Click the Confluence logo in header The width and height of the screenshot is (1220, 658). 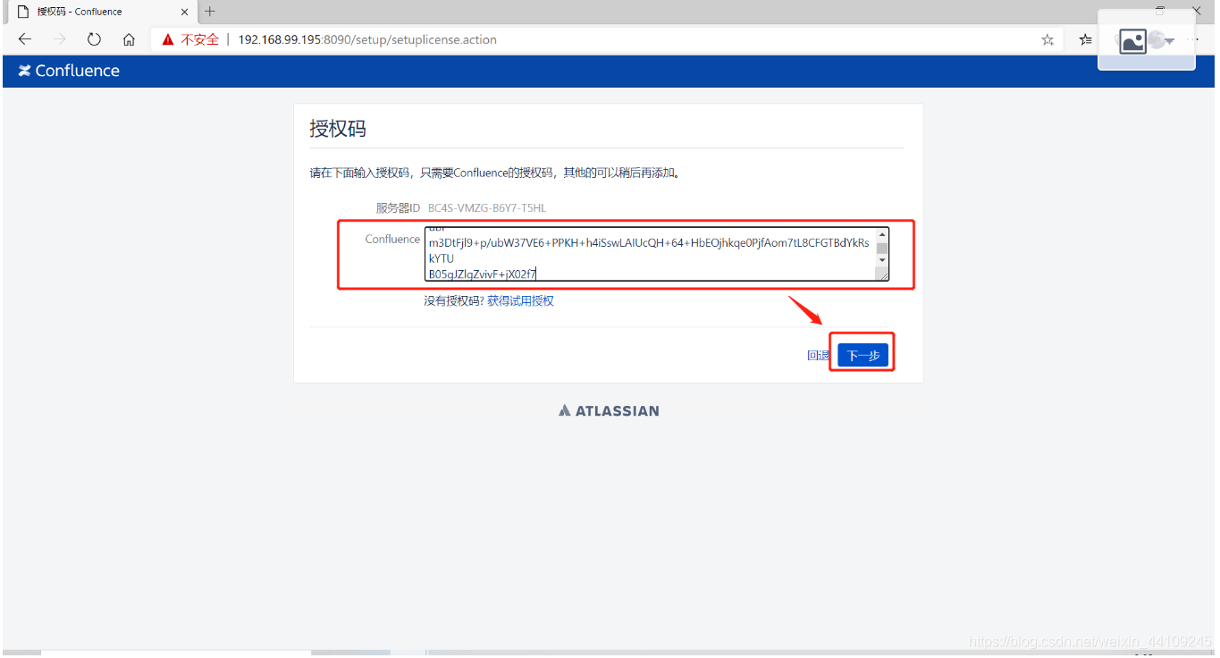tap(69, 71)
